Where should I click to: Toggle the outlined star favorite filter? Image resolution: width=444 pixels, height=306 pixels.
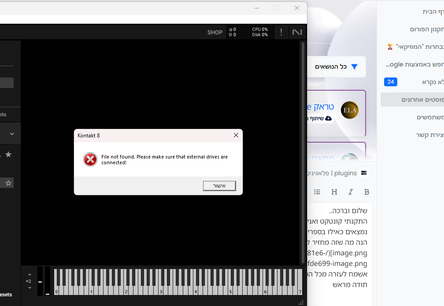(8, 183)
